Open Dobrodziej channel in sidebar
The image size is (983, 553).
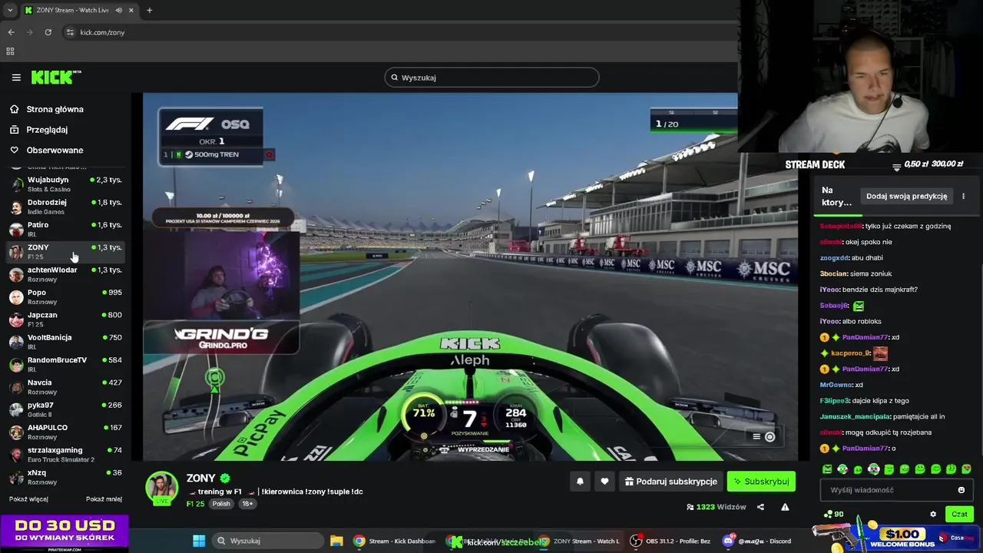coord(65,207)
